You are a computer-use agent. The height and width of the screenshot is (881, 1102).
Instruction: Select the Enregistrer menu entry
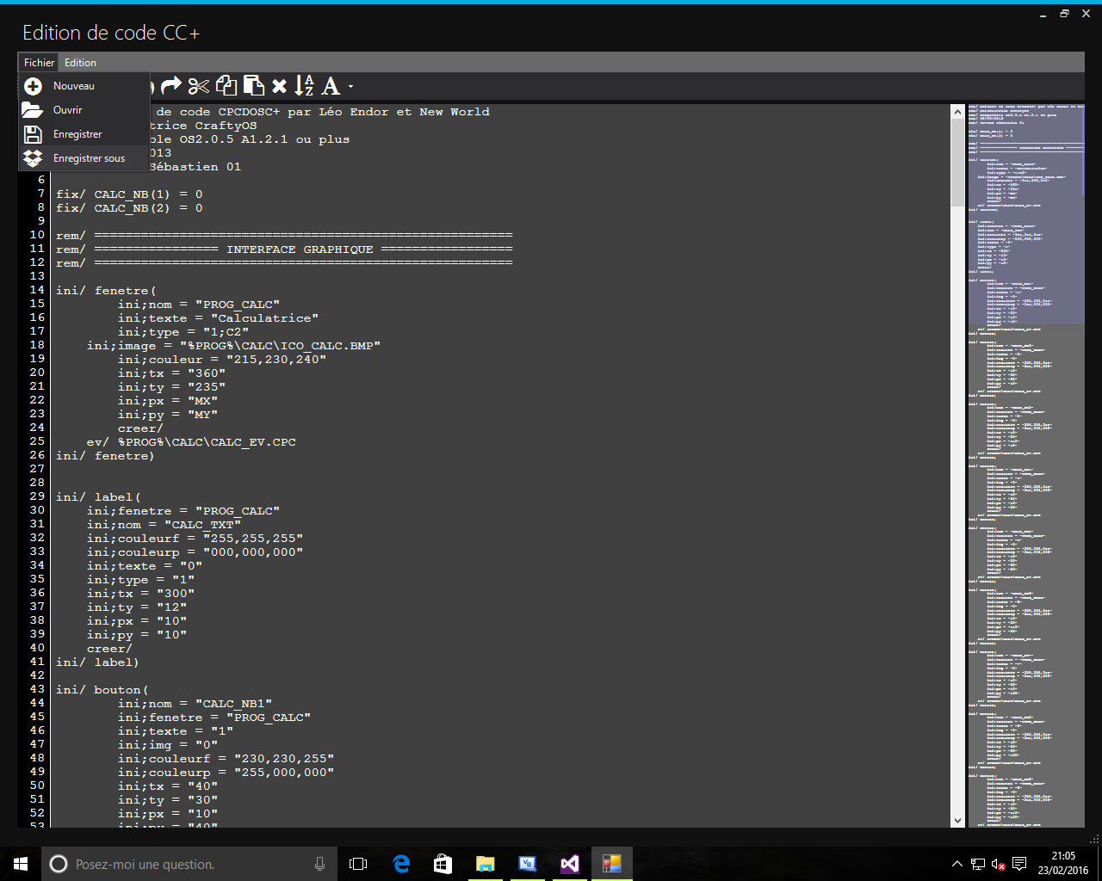[84, 134]
